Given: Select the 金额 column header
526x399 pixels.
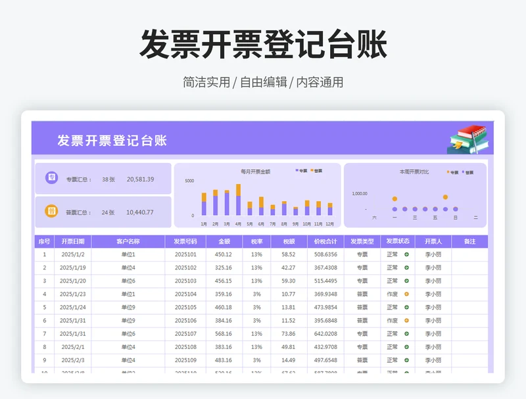Looking at the screenshot, I should pyautogui.click(x=224, y=241).
